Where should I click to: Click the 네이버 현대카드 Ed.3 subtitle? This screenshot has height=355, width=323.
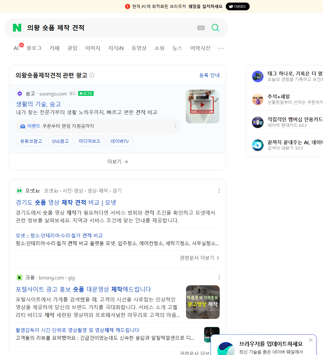click(287, 125)
